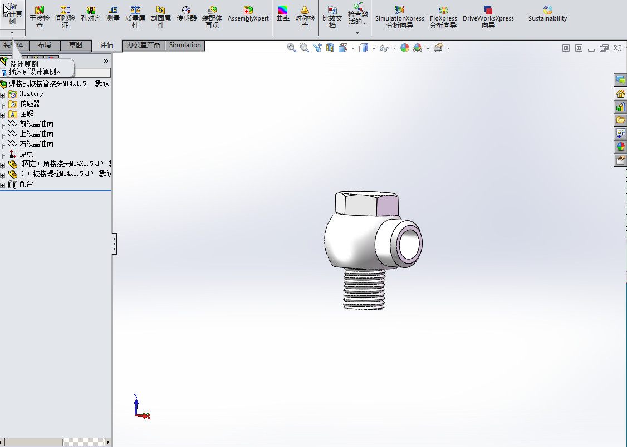Viewport: 627px width, 447px height.
Task: Run 对称检查 symmetry check
Action: pos(305,17)
